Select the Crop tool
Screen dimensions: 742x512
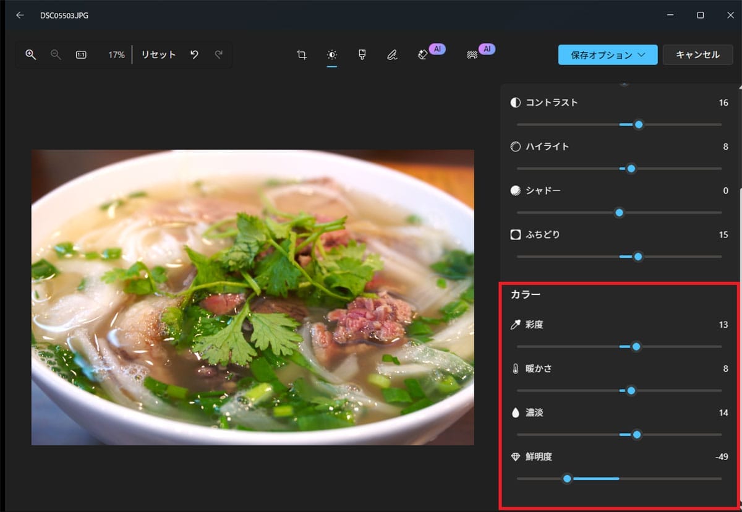pyautogui.click(x=301, y=54)
